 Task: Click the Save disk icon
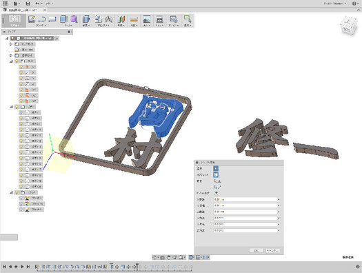(x=28, y=3)
